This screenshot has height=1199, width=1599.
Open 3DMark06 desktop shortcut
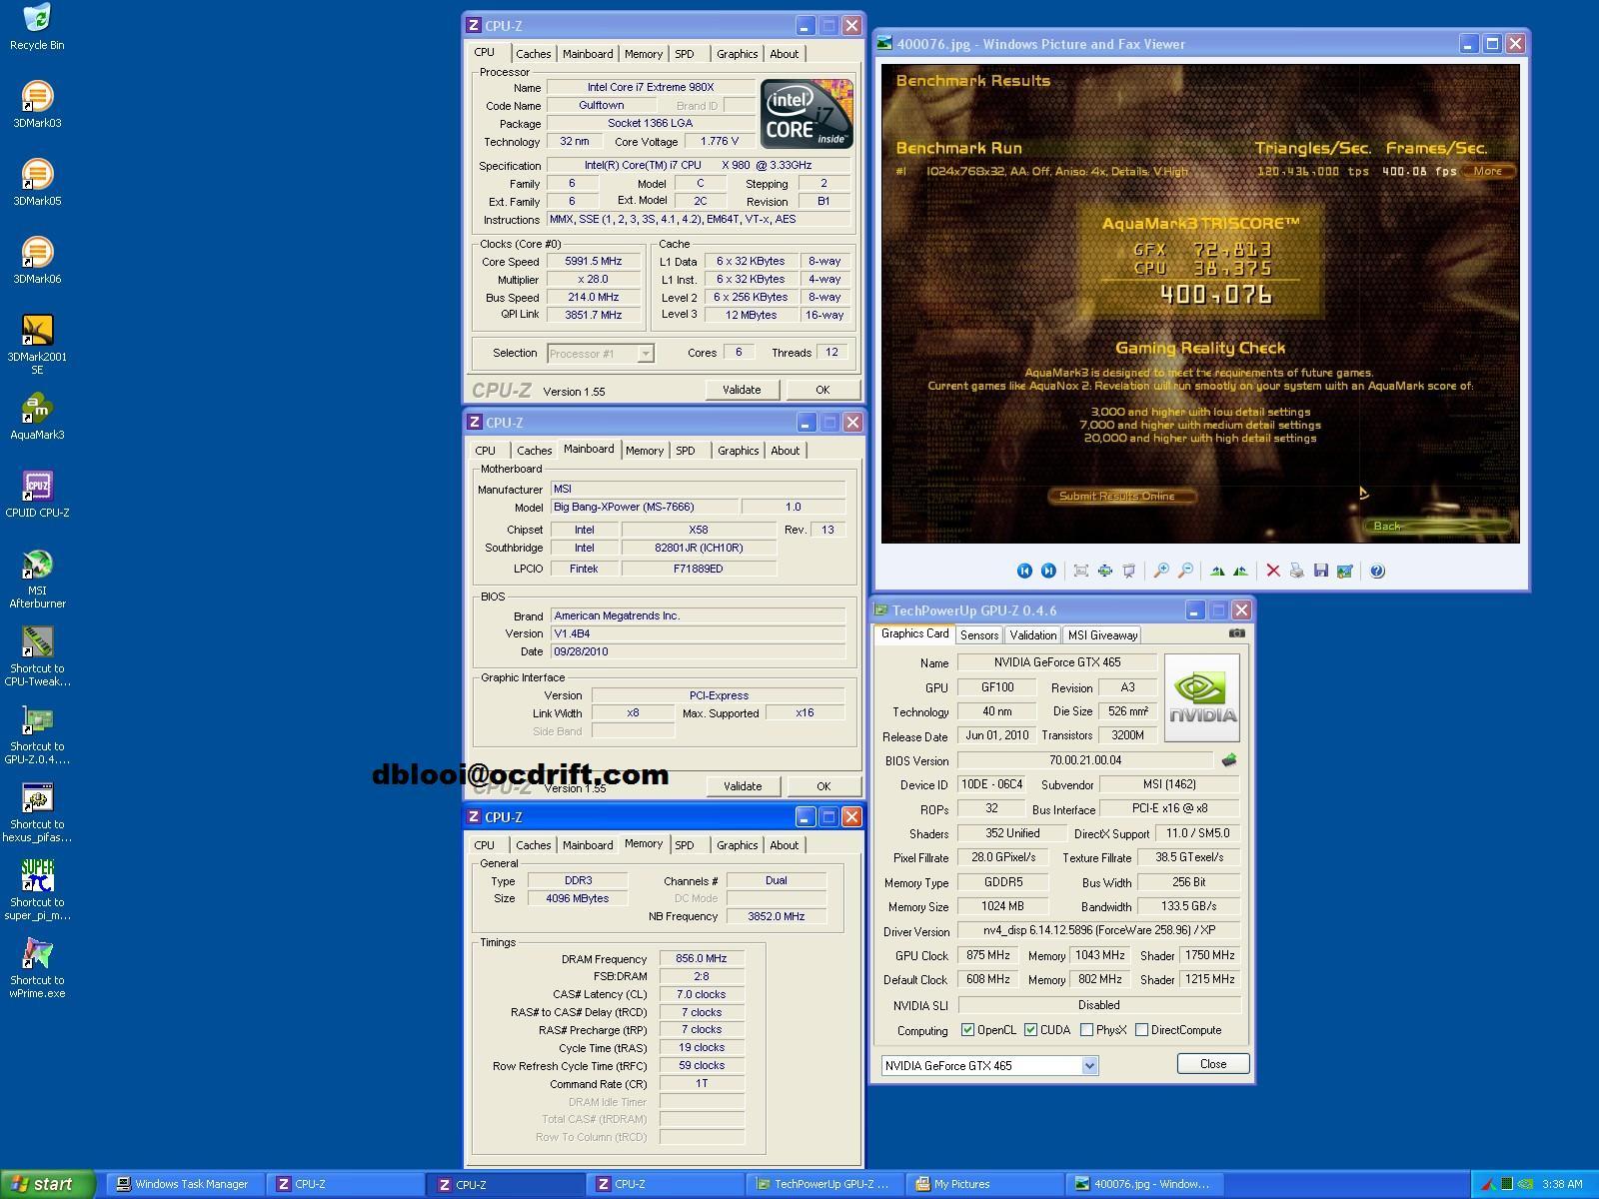pos(37,260)
